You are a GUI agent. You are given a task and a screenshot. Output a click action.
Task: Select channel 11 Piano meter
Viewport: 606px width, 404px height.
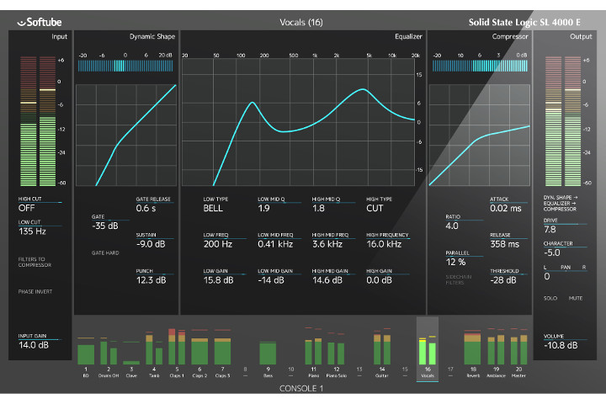pos(313,351)
